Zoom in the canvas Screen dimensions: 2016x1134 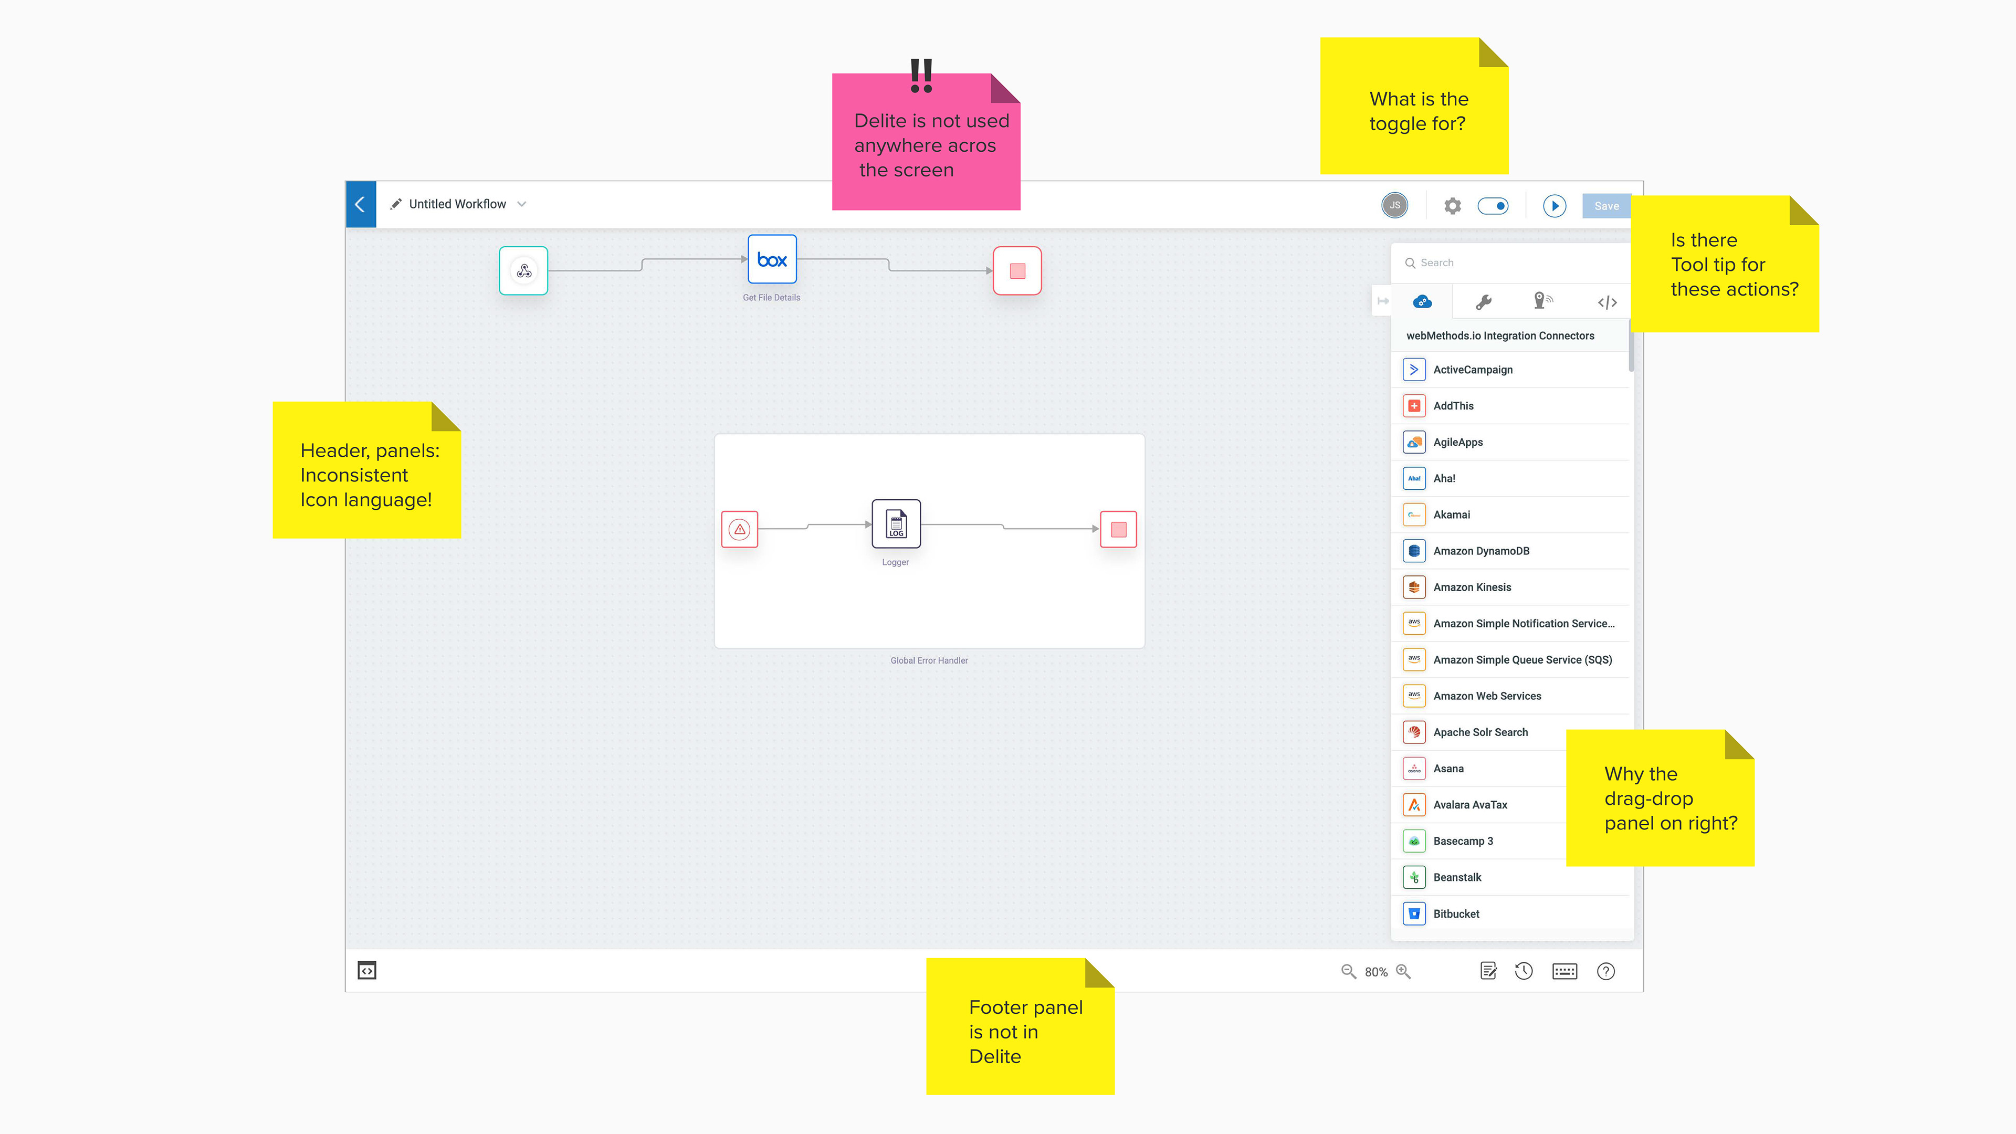click(x=1404, y=971)
